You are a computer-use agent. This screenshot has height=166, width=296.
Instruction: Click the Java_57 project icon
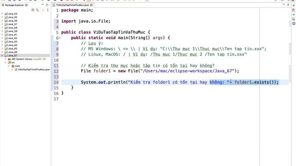coord(6,24)
